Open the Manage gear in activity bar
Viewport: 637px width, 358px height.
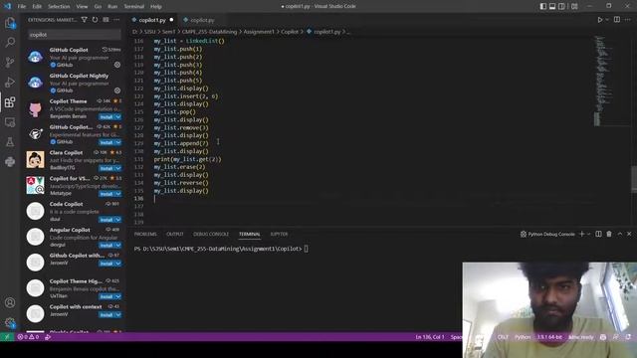[x=10, y=322]
